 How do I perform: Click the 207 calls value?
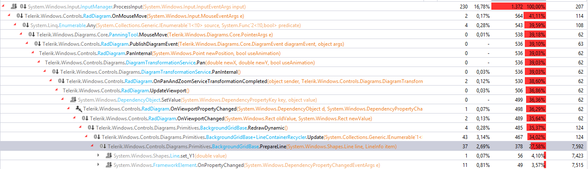[x=580, y=6]
